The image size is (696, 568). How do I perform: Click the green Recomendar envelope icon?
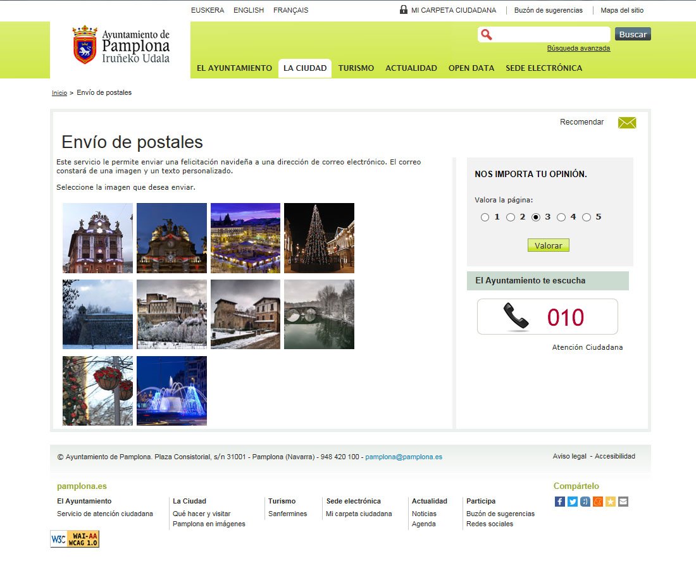click(626, 123)
